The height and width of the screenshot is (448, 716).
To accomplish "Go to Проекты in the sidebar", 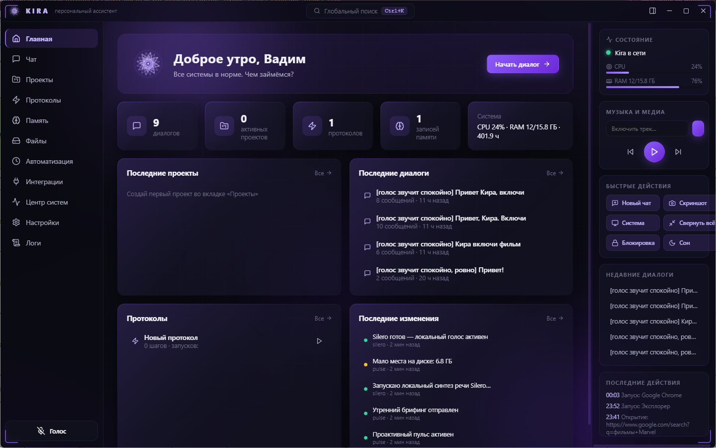I will pyautogui.click(x=52, y=80).
